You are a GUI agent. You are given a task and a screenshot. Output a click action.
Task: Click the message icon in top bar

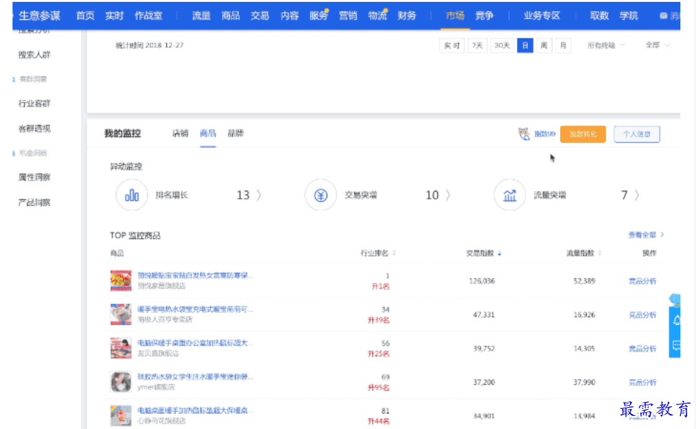[663, 16]
